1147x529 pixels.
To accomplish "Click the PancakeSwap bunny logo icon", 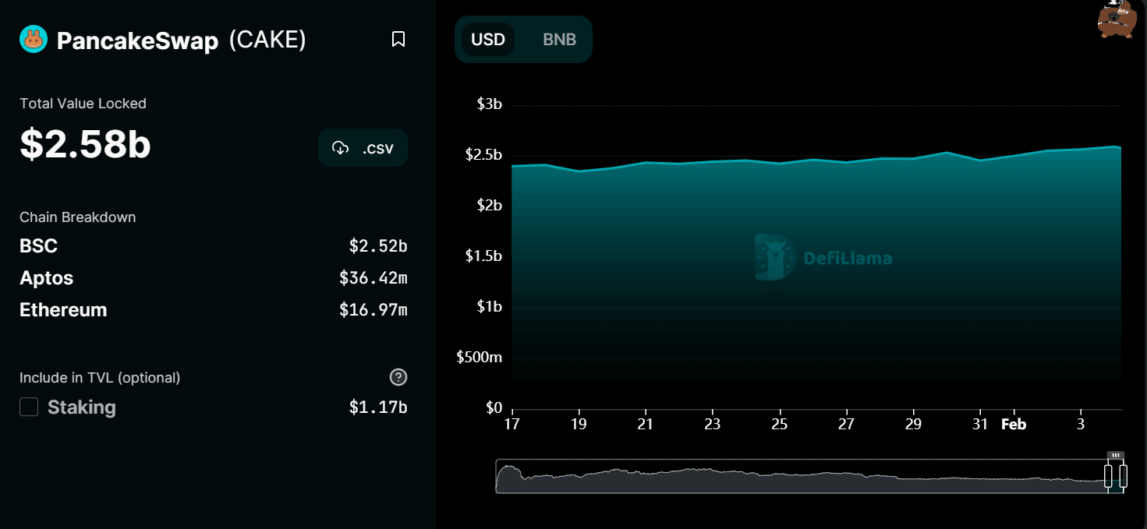I will point(34,39).
